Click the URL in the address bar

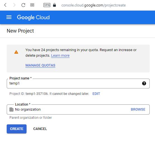coord(93,5)
